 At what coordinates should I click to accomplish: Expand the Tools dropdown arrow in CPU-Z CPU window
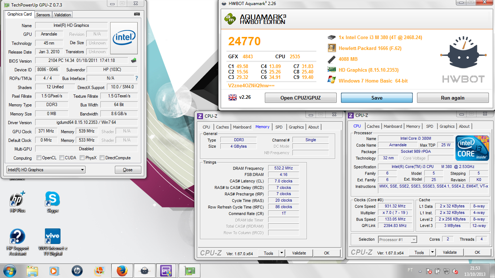432,252
